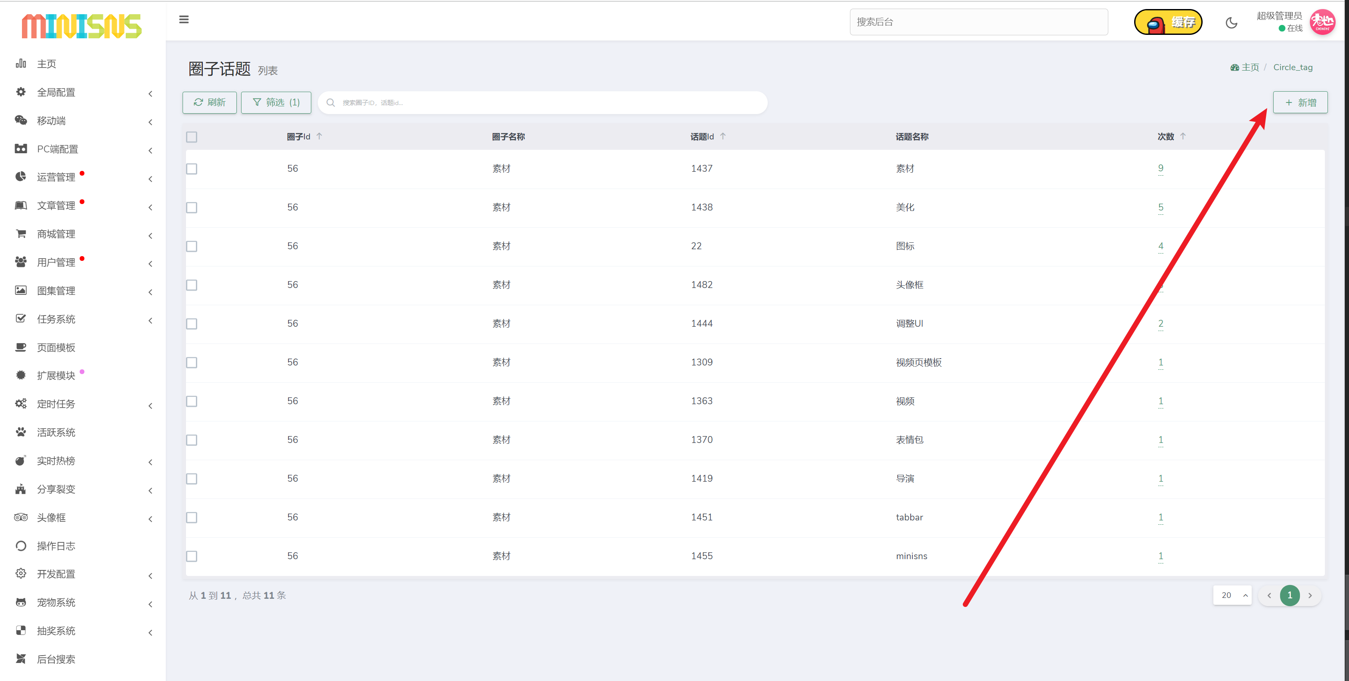Go to next page arrow
Screen dimensions: 1349x681
click(x=1310, y=595)
